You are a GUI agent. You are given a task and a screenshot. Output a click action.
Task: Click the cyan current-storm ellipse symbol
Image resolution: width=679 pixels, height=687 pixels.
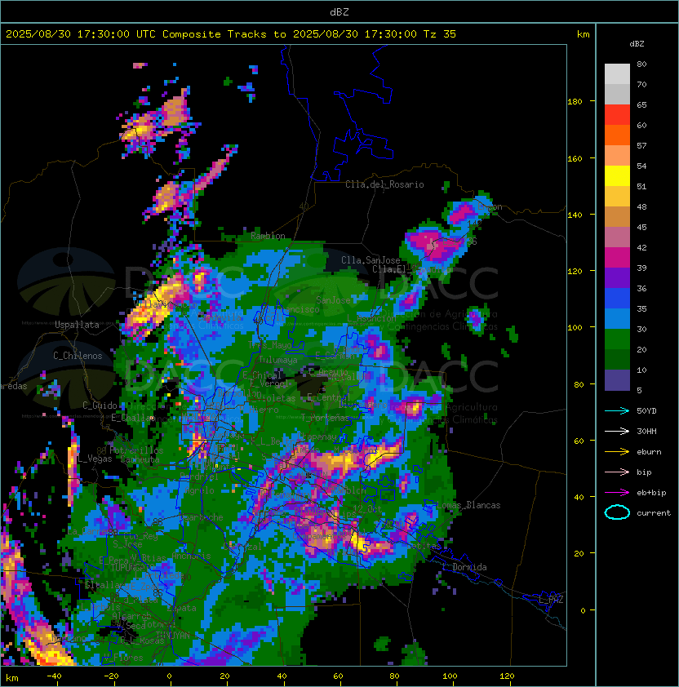point(617,512)
